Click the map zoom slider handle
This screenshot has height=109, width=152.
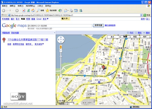[61, 56]
